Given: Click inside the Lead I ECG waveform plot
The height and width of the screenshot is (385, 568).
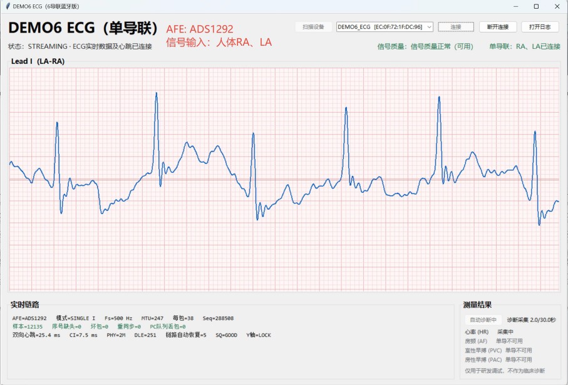Looking at the screenshot, I should point(284,179).
